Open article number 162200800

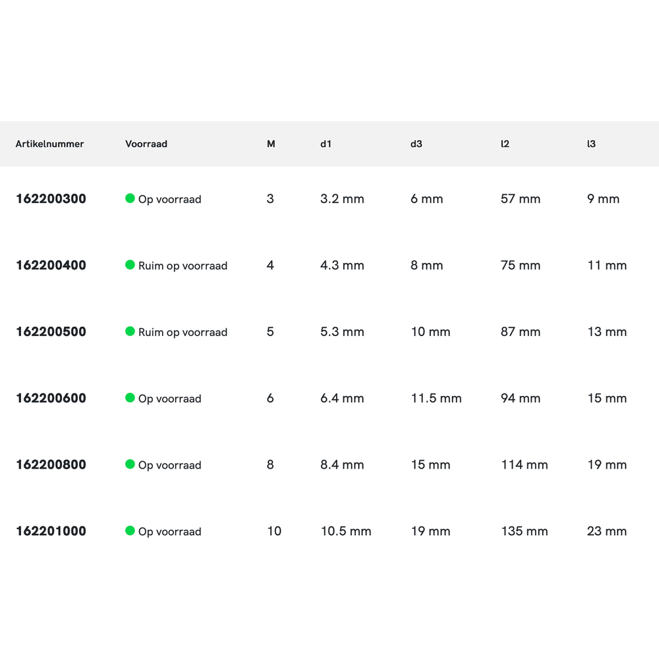(x=51, y=465)
